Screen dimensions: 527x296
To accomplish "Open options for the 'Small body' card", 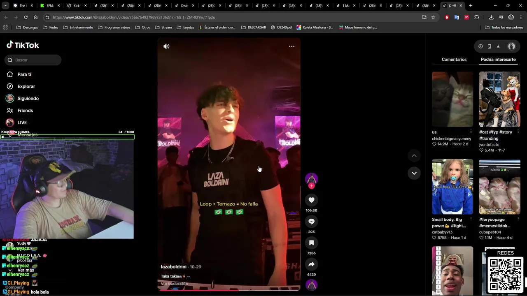I will 471,220.
